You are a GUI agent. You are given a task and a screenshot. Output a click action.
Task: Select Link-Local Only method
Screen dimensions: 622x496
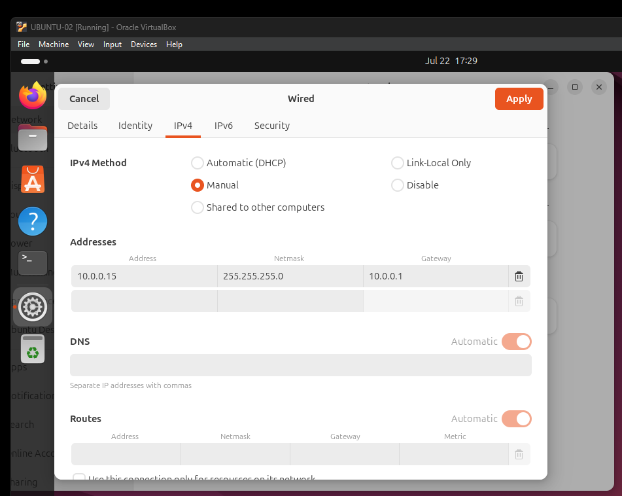pos(398,163)
